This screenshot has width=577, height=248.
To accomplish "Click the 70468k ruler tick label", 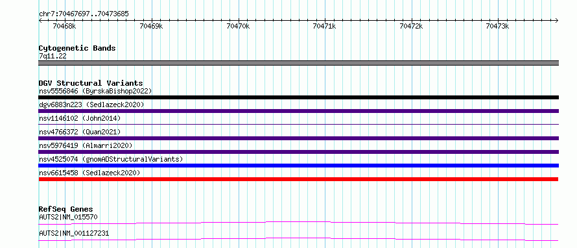I will pyautogui.click(x=64, y=26).
